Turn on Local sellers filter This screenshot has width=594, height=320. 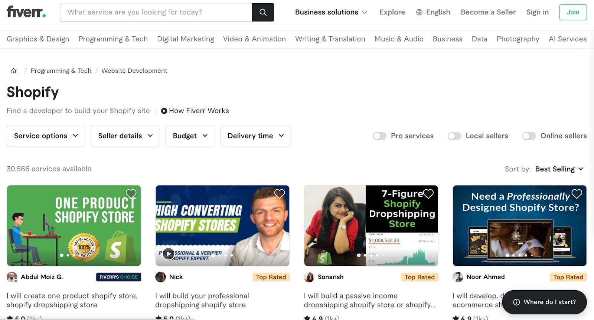pyautogui.click(x=454, y=136)
